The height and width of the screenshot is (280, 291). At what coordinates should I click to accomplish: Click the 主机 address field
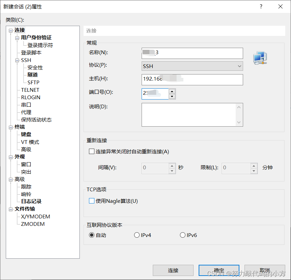[x=192, y=80]
